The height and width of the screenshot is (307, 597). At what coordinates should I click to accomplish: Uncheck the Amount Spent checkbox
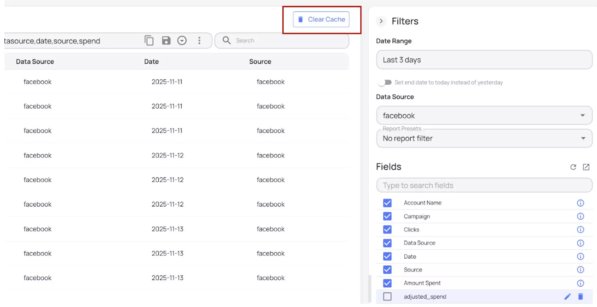pos(387,283)
